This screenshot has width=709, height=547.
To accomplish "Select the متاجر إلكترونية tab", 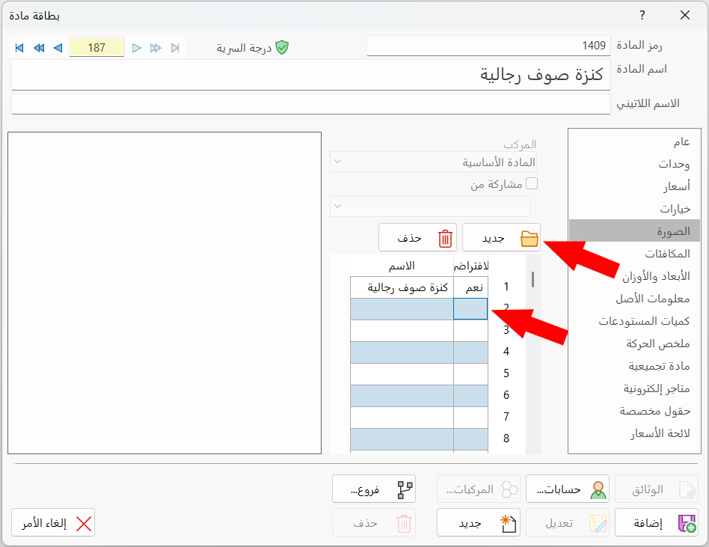I will point(634,388).
